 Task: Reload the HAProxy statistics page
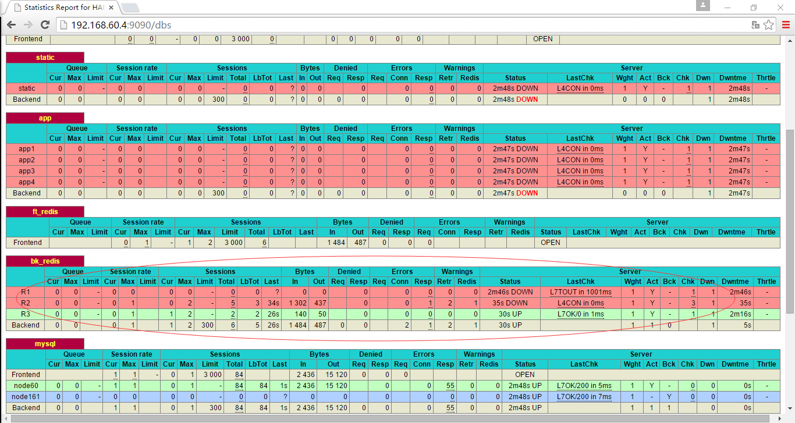(45, 25)
